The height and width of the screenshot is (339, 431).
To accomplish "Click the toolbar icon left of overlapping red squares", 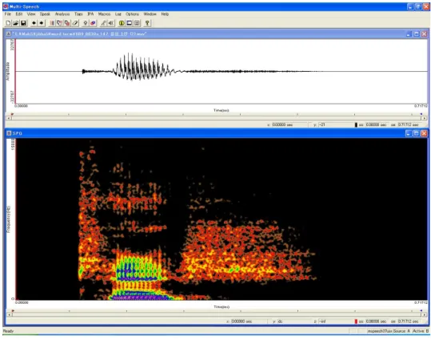I will point(59,23).
